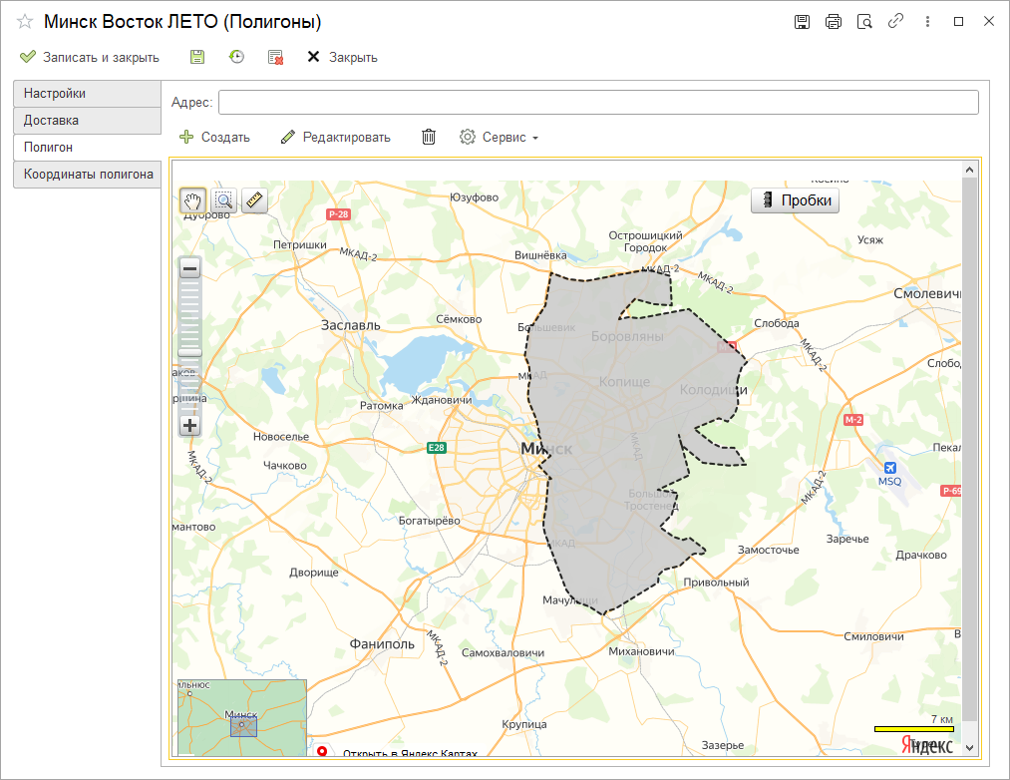
Task: Click the Адрес input field
Action: click(598, 103)
